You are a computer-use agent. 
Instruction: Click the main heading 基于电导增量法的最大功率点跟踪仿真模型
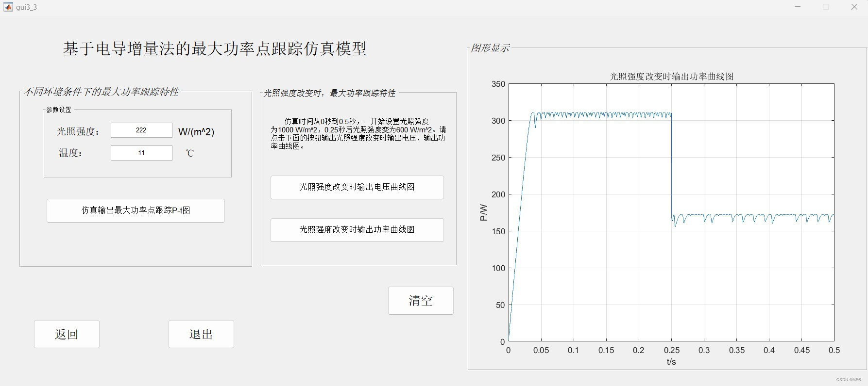(x=215, y=48)
